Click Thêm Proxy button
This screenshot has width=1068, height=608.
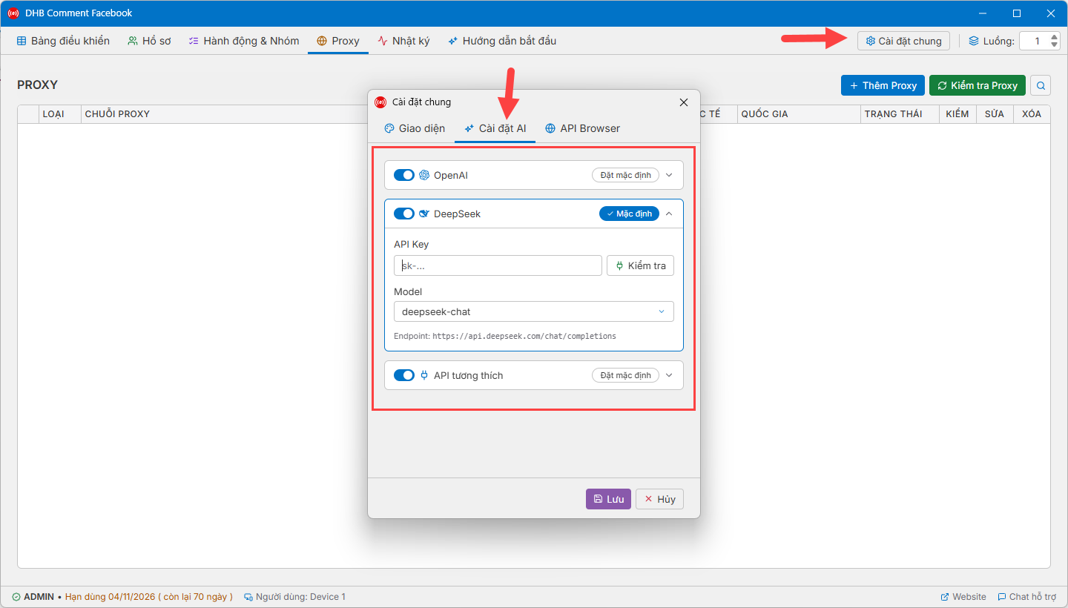[x=883, y=85]
